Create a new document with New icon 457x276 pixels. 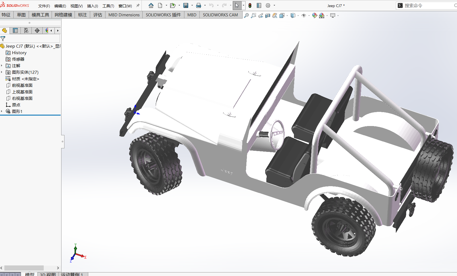tap(160, 5)
